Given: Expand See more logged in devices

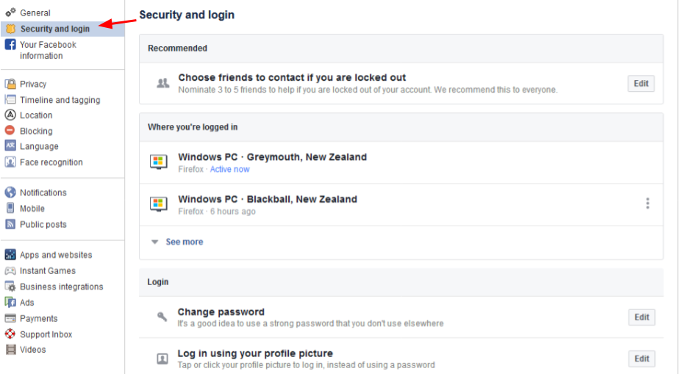Looking at the screenshot, I should pyautogui.click(x=185, y=242).
